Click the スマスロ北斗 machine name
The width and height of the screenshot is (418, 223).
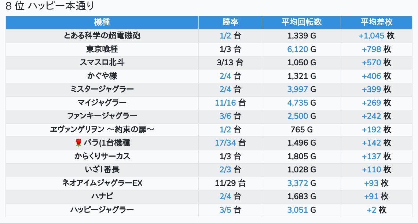[x=102, y=62]
